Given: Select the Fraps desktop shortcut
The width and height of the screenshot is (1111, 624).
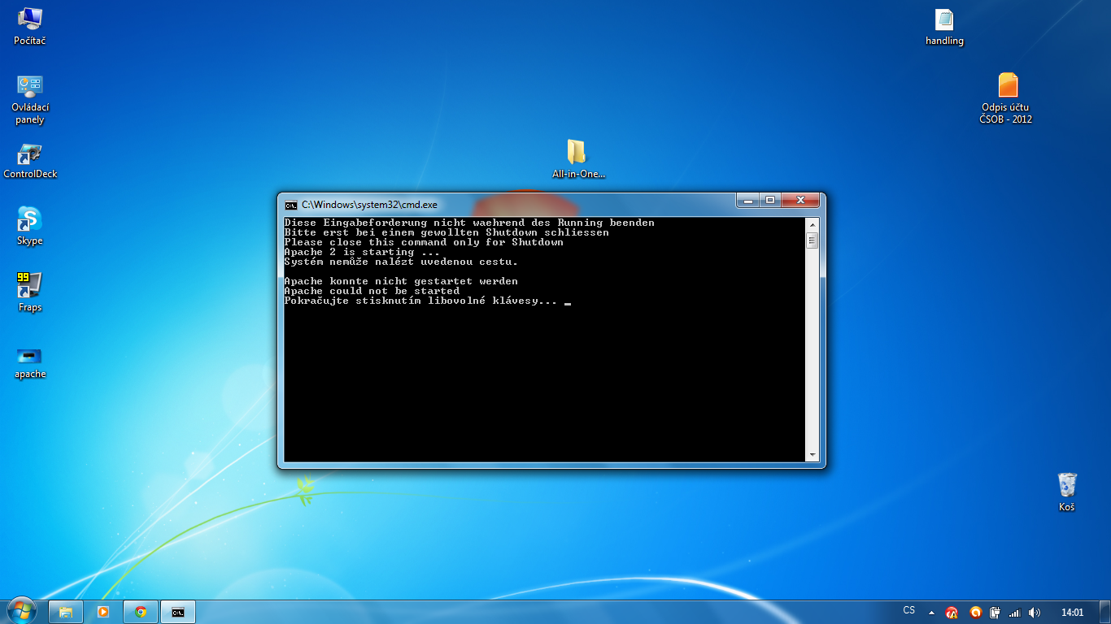Looking at the screenshot, I should [x=30, y=292].
